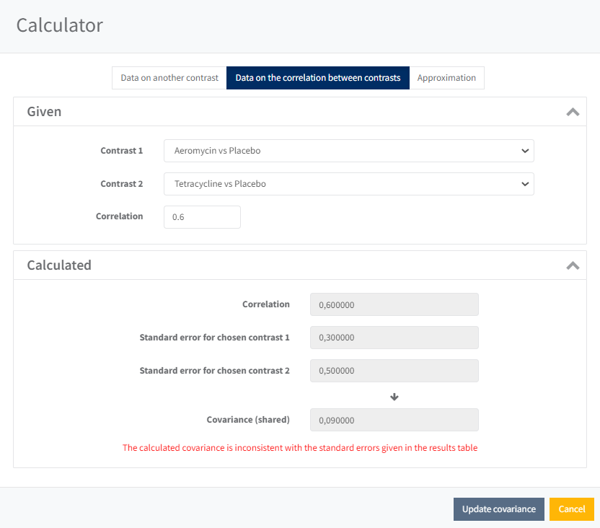Open the Contrast 2 dropdown
The image size is (600, 528).
[348, 184]
